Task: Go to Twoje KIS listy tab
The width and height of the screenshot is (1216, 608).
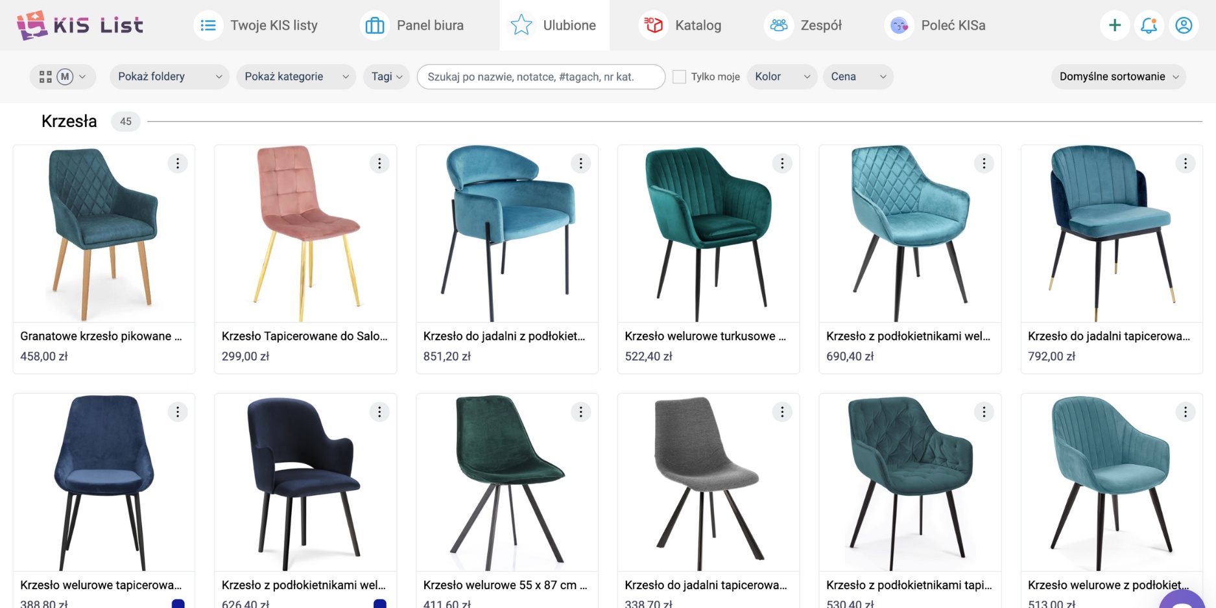Action: [256, 25]
